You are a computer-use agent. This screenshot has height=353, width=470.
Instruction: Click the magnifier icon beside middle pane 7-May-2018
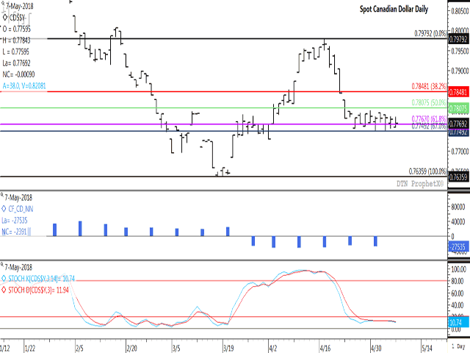tap(2, 195)
